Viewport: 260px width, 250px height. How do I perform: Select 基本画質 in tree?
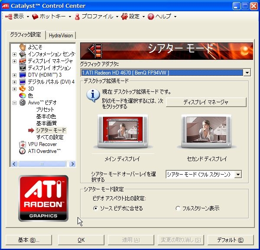click(x=47, y=123)
